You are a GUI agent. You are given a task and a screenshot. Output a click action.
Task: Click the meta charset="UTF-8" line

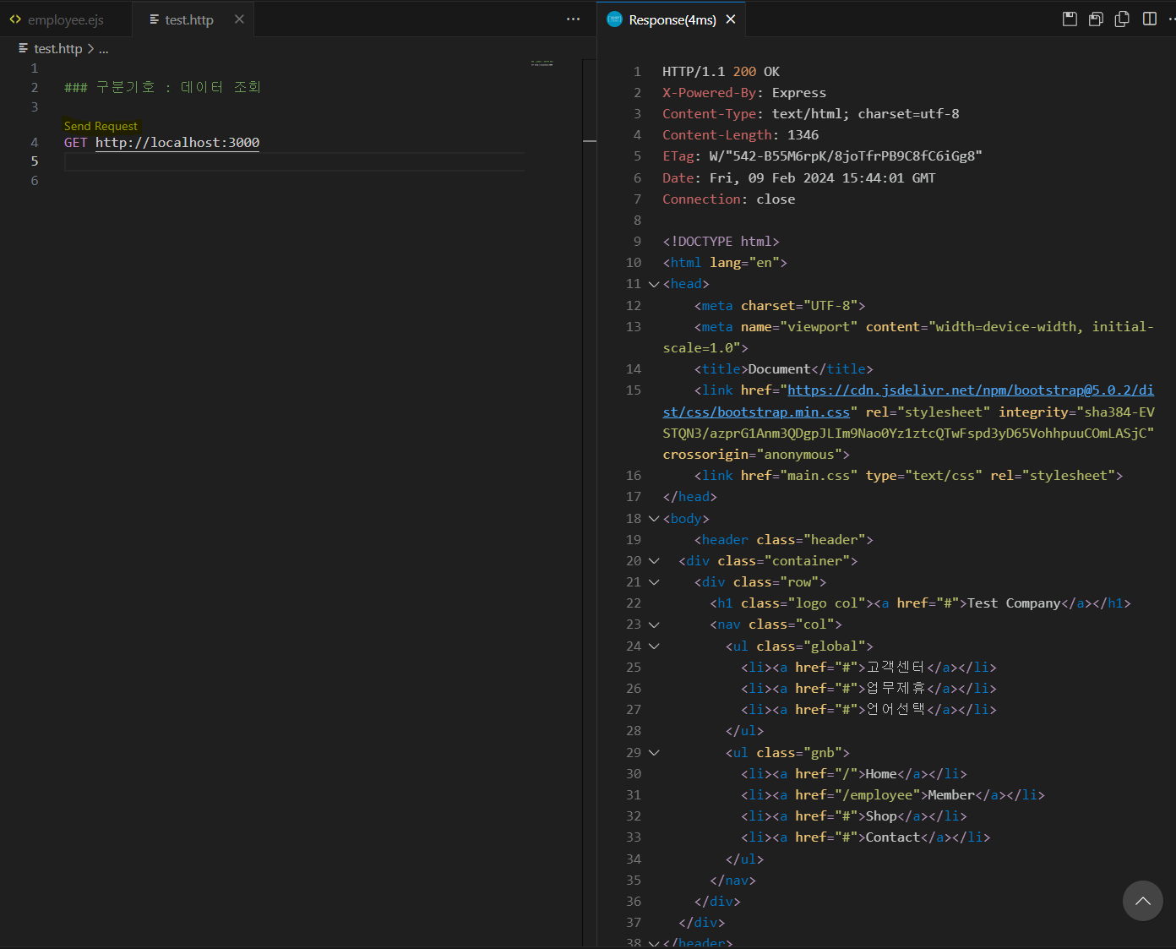tap(780, 306)
